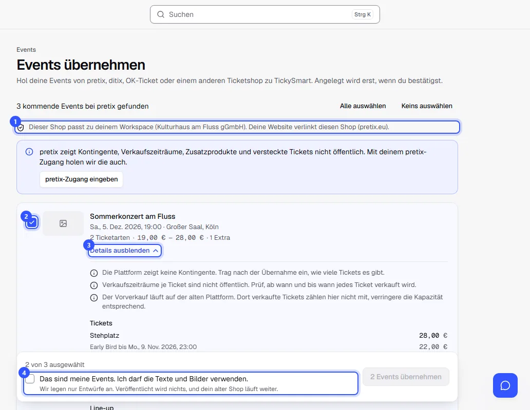Click the info icon in pretix notice
Image resolution: width=530 pixels, height=410 pixels.
tap(29, 152)
